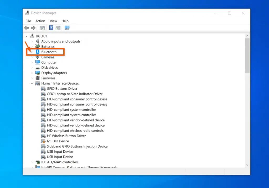Click the Scan for hardware changes monitor icon
This screenshot has height=188, width=269.
[67, 28]
